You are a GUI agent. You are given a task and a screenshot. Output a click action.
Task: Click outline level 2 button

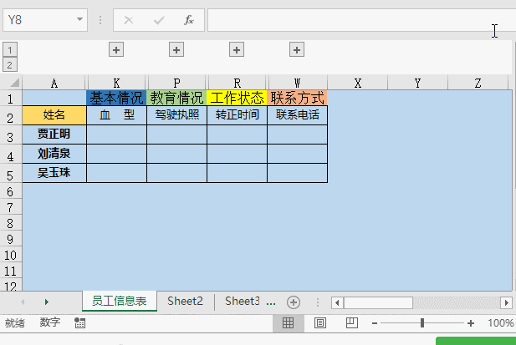[10, 64]
